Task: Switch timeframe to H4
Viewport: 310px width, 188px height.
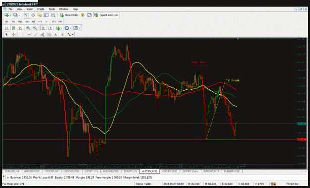Action: 40,21
